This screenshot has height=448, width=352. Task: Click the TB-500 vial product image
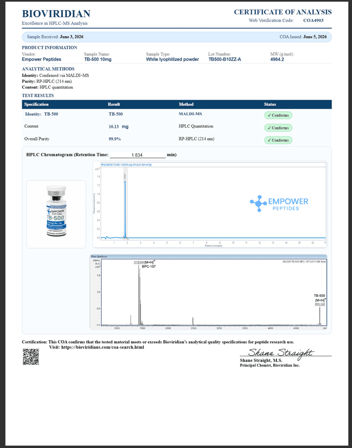point(56,210)
